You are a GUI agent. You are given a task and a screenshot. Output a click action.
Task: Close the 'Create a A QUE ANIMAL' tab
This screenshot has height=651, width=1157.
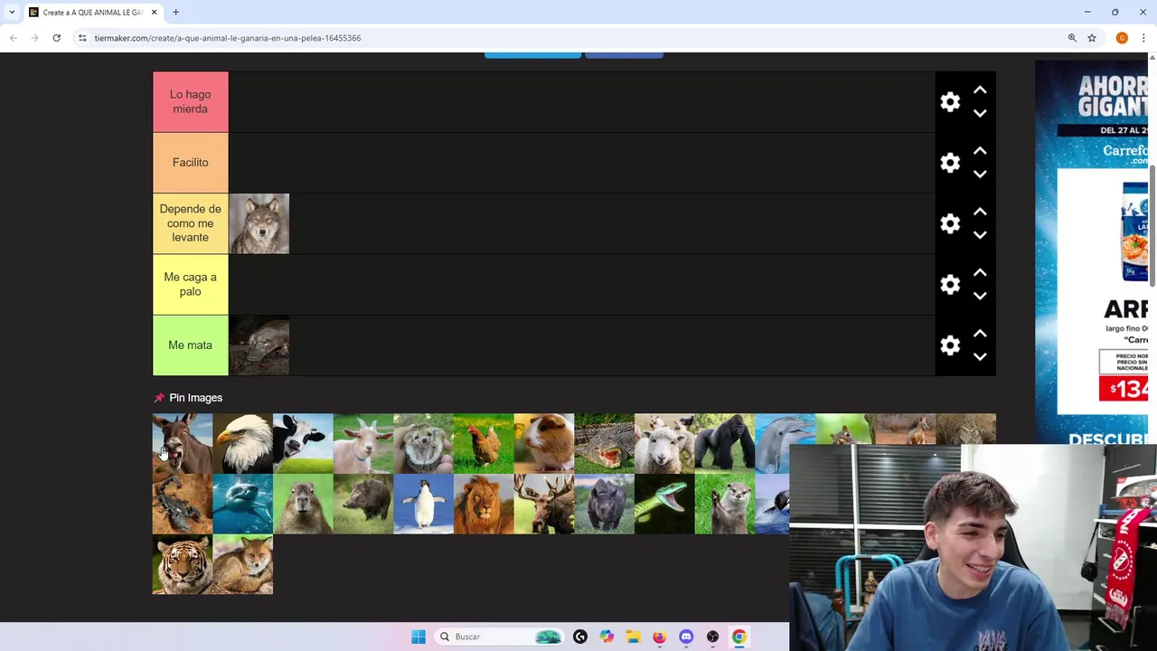[x=154, y=12]
